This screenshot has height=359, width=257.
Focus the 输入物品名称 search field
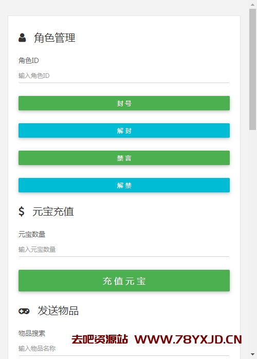(124, 349)
